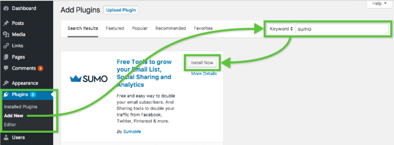Click the Users person icon
This screenshot has width=394, height=145.
click(6, 137)
